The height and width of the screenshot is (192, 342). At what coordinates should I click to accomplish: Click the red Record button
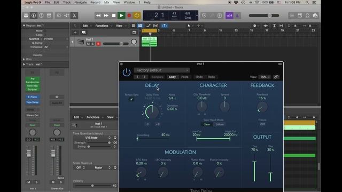coord(129,15)
